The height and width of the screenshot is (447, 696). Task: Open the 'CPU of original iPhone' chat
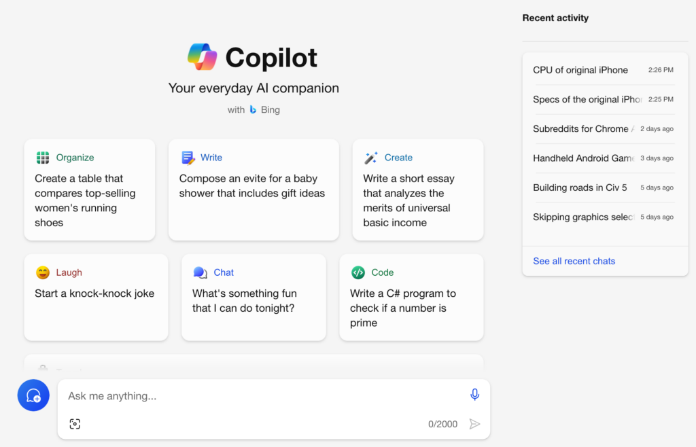click(581, 69)
